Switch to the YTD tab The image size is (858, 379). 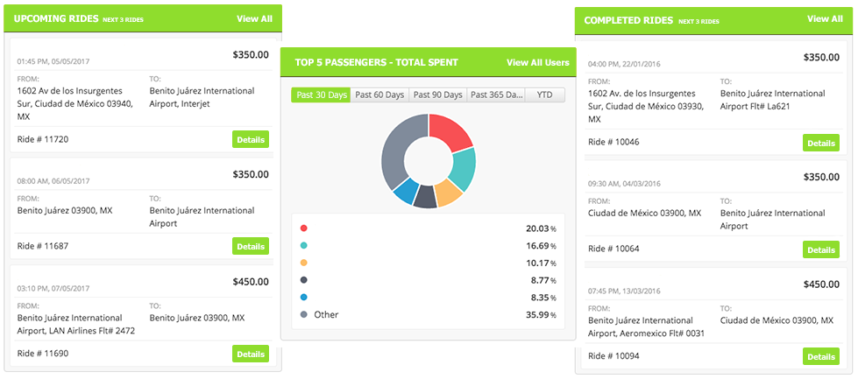click(x=545, y=95)
